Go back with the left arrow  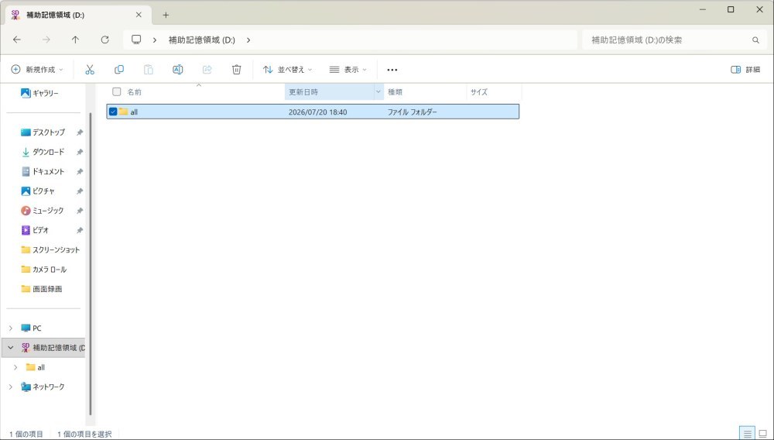click(x=17, y=40)
